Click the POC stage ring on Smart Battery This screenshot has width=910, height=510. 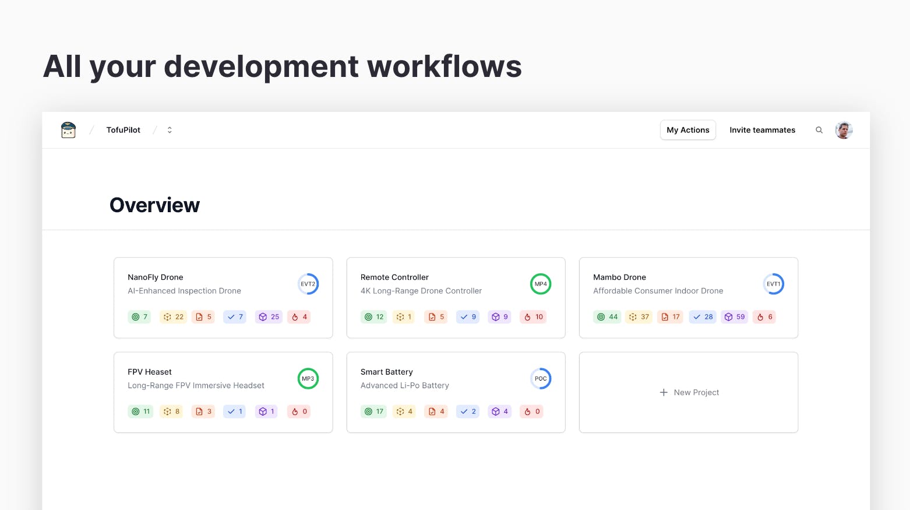[x=541, y=379]
